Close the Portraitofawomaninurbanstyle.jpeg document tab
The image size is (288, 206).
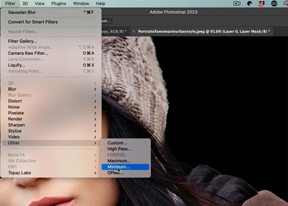[x=134, y=31]
